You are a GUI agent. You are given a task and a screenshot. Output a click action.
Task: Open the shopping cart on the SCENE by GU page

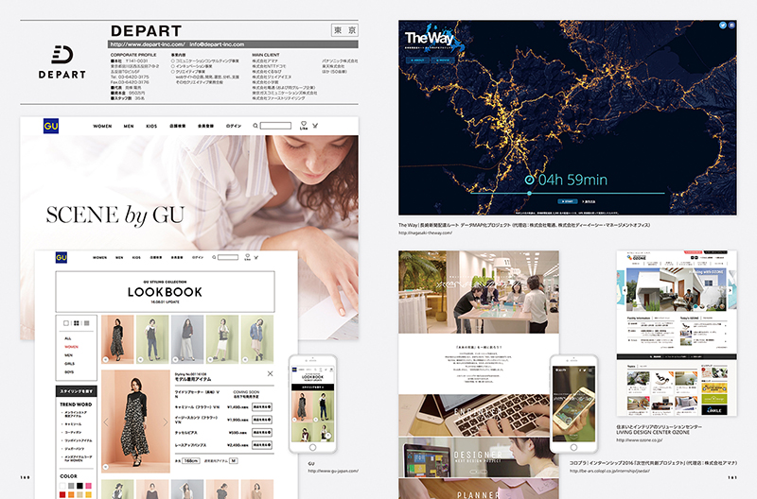(315, 126)
